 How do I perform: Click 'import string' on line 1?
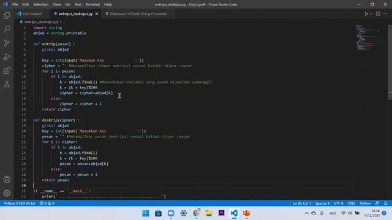(48, 28)
